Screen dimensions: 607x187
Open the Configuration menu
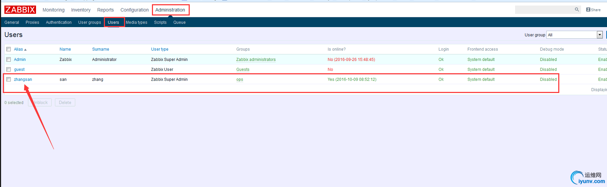coord(135,10)
